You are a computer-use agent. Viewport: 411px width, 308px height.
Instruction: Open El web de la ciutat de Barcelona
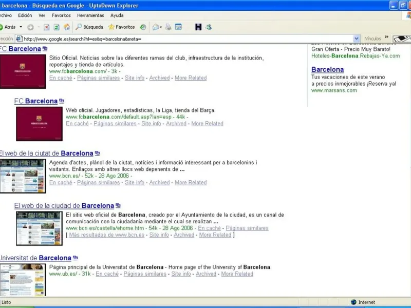coord(46,153)
